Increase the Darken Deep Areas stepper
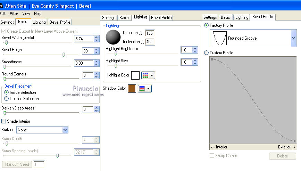This screenshot has height=171, width=301. tap(97, 108)
